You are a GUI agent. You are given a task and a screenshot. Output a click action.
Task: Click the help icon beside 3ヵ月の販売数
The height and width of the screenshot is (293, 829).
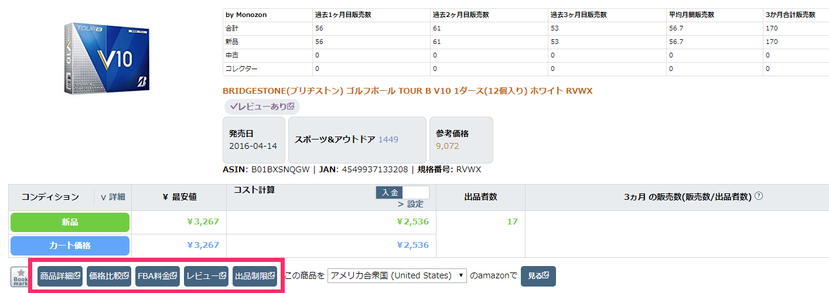[x=759, y=196]
